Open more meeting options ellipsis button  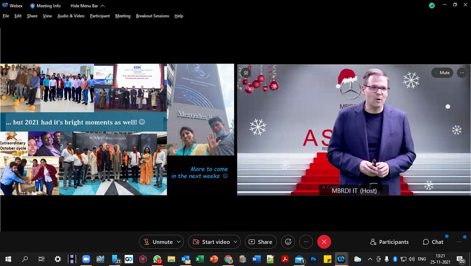tap(306, 242)
